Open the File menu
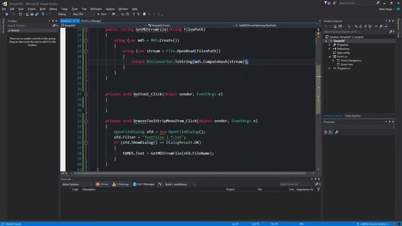 pos(4,9)
